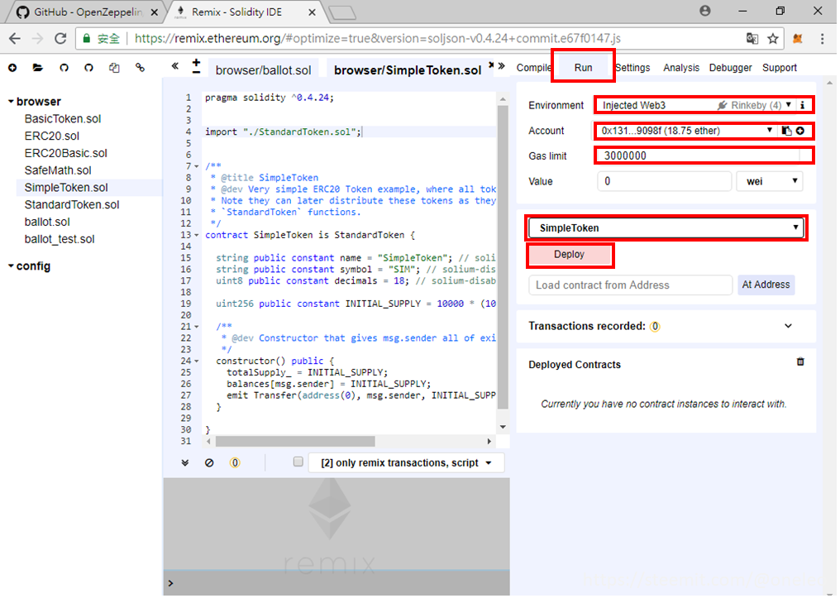
Task: Open the Chrome three-dot menu
Action: (823, 39)
